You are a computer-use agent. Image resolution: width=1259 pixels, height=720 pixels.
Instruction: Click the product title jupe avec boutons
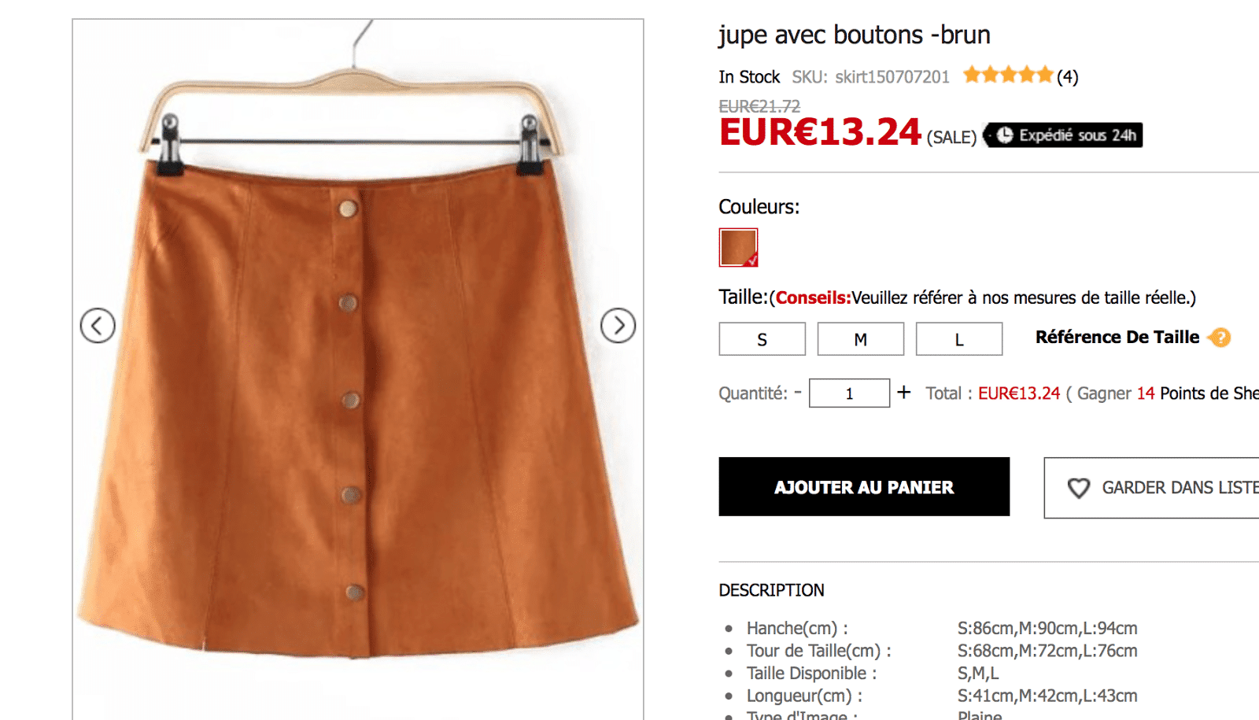tap(855, 35)
